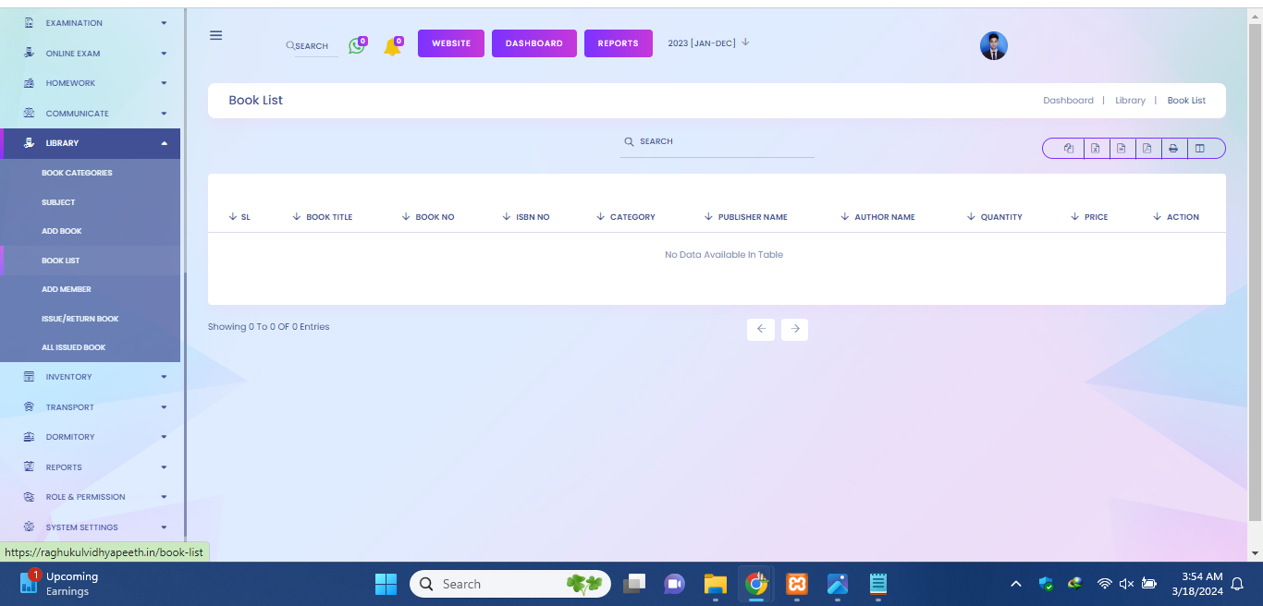1263x606 pixels.
Task: Open Chrome from the Windows taskbar
Action: tap(756, 584)
